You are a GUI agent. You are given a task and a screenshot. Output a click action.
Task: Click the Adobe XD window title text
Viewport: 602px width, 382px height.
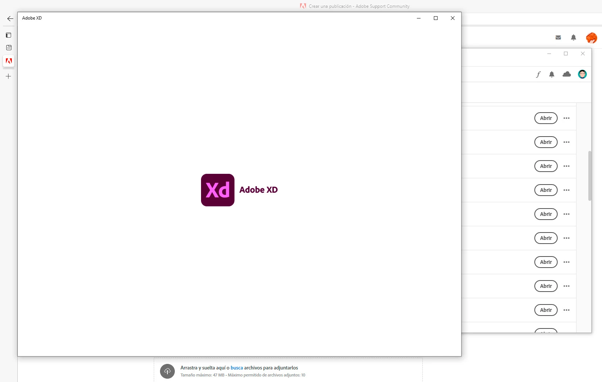[x=32, y=18]
